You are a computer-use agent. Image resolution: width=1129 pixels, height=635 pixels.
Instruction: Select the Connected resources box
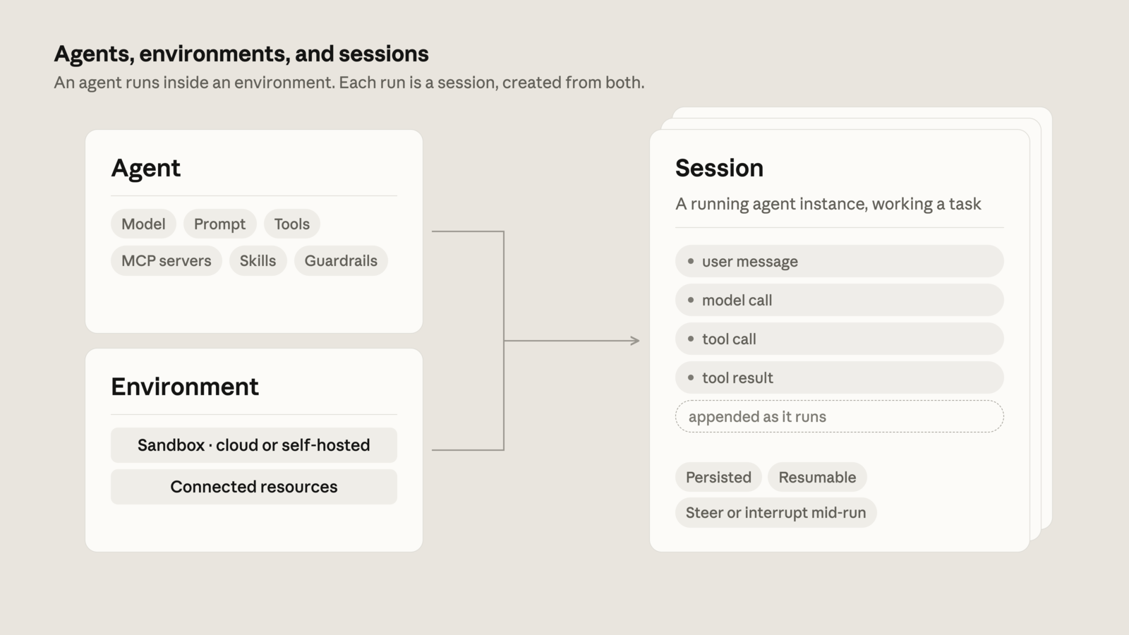pyautogui.click(x=254, y=487)
